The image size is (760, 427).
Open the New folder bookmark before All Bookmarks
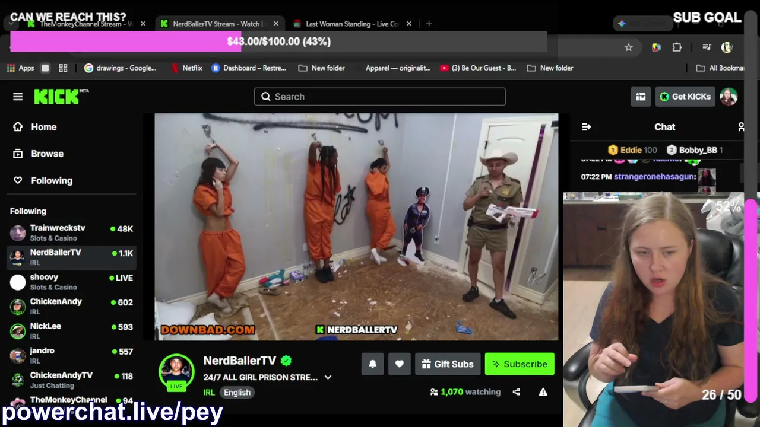(x=550, y=68)
